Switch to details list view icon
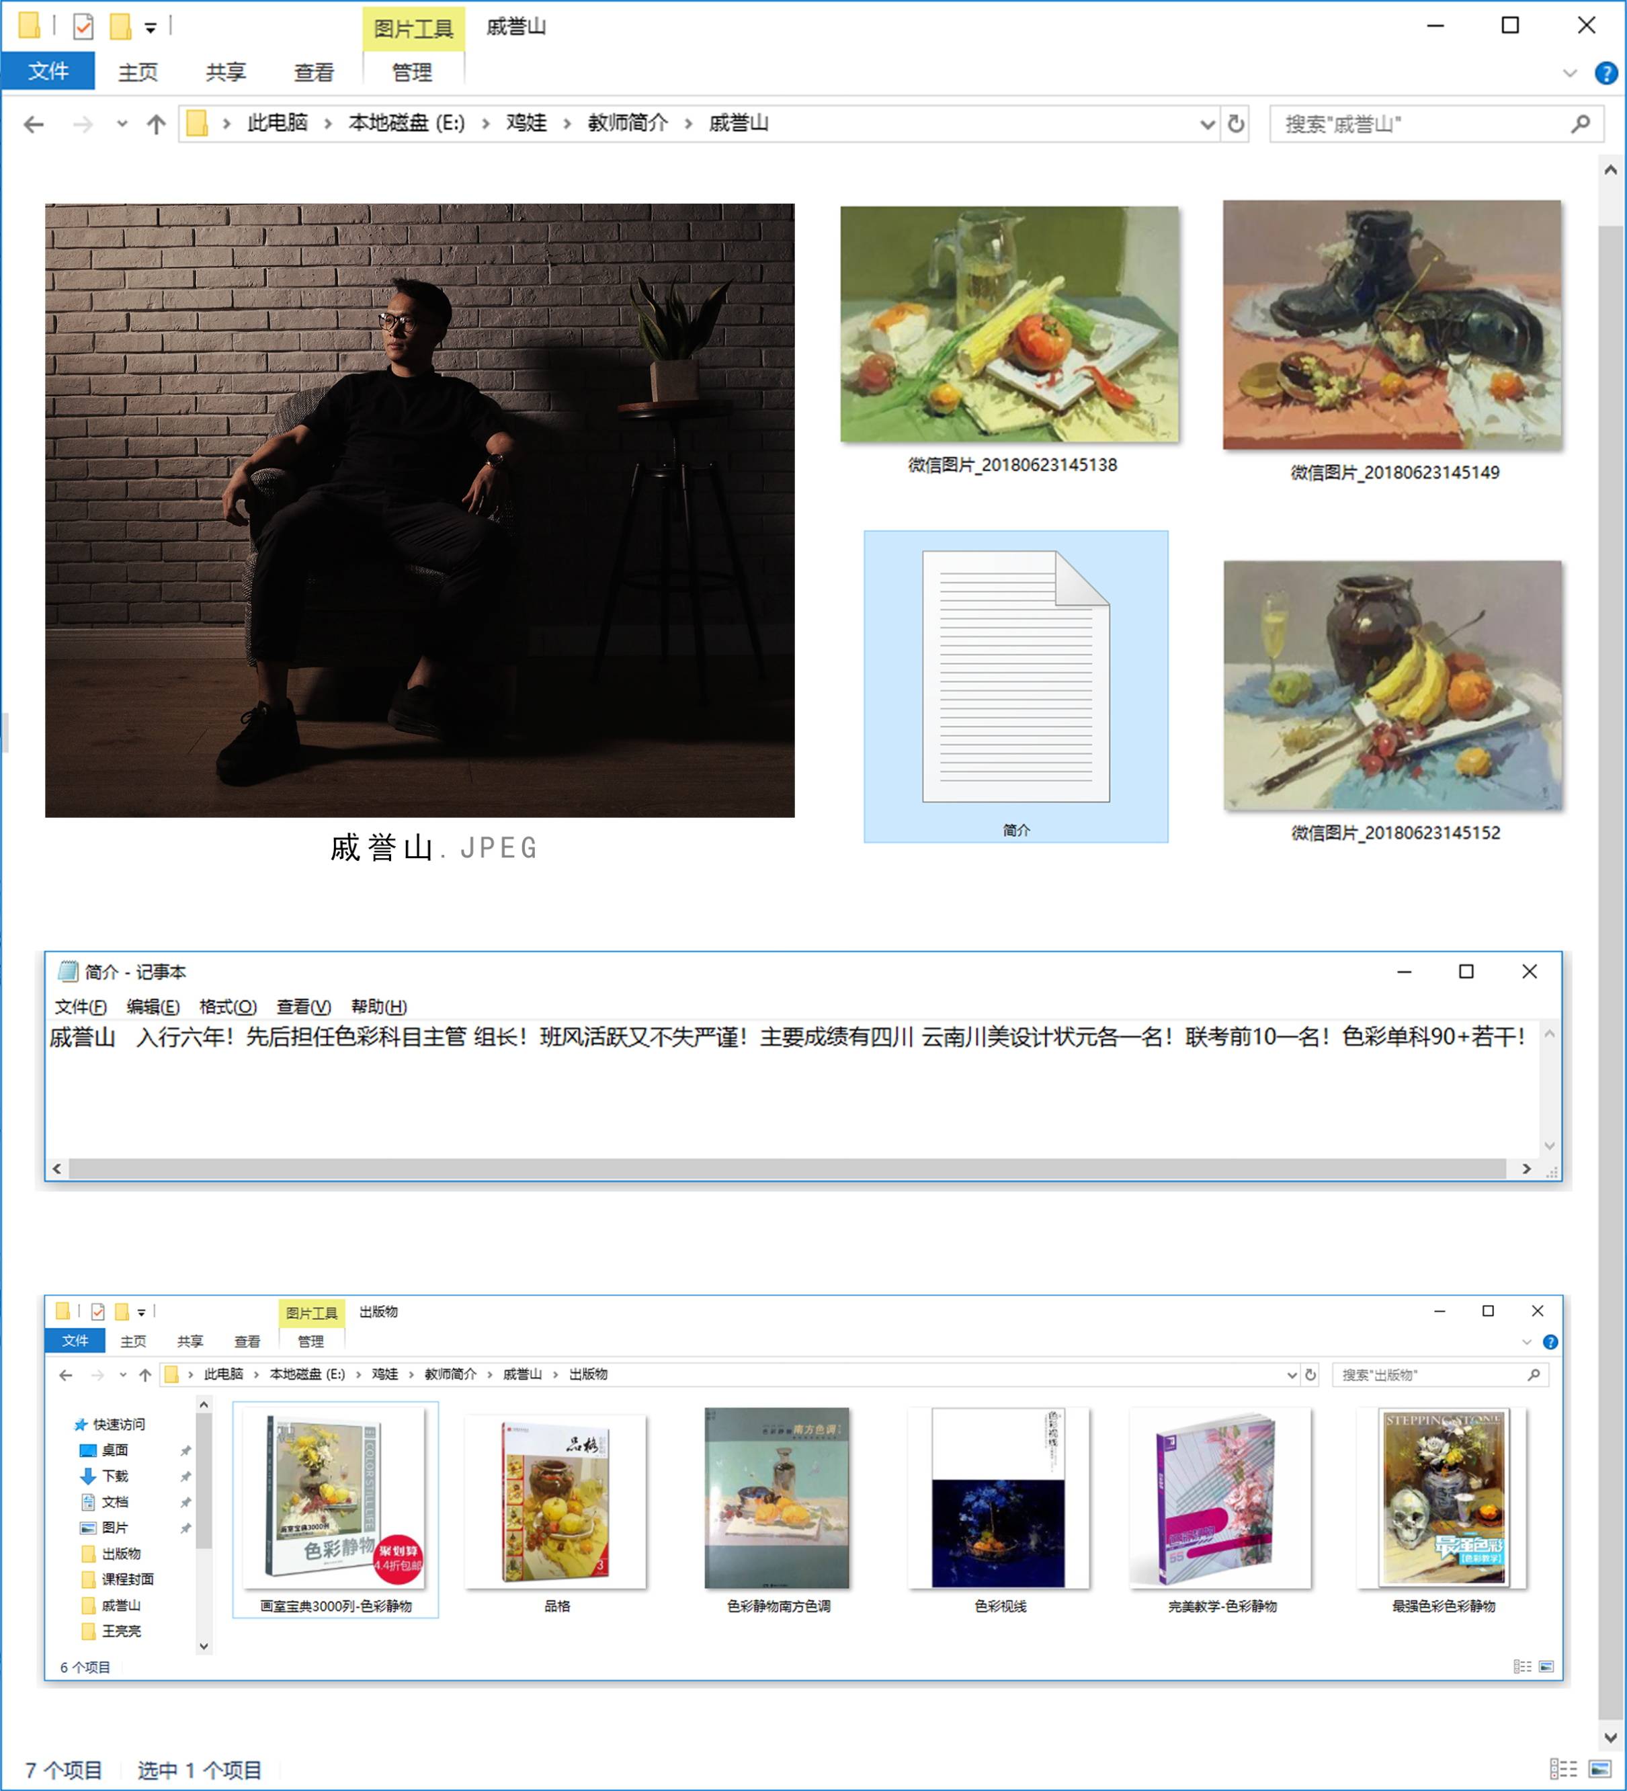Viewport: 1627px width, 1791px height. [1564, 1769]
